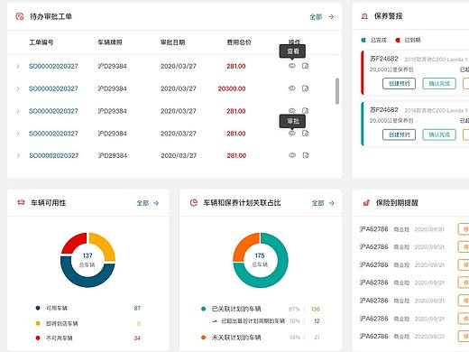The width and height of the screenshot is (469, 352).
Task: Click the 20300.00 total price cell
Action: (x=232, y=88)
